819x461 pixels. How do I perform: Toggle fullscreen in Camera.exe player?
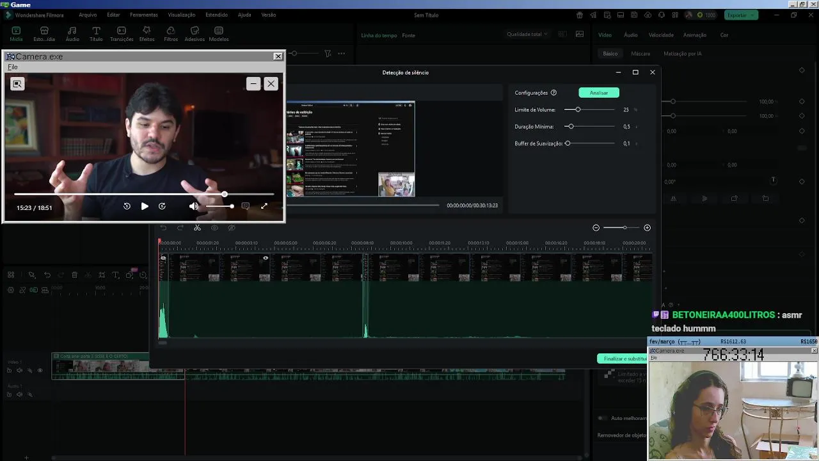(264, 206)
